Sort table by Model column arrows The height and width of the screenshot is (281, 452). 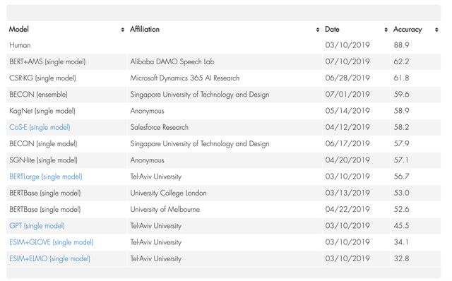click(x=122, y=30)
